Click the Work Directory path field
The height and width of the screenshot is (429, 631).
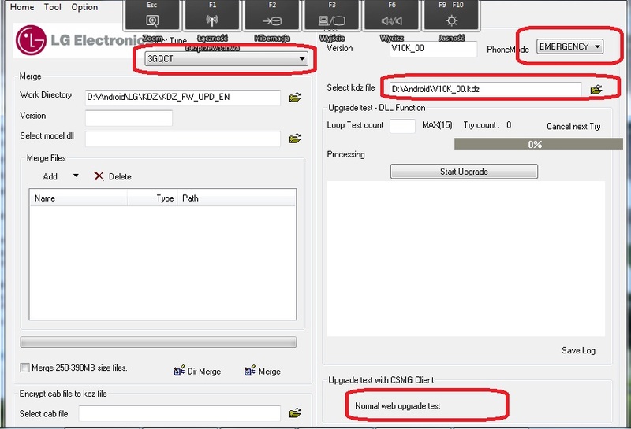(183, 97)
